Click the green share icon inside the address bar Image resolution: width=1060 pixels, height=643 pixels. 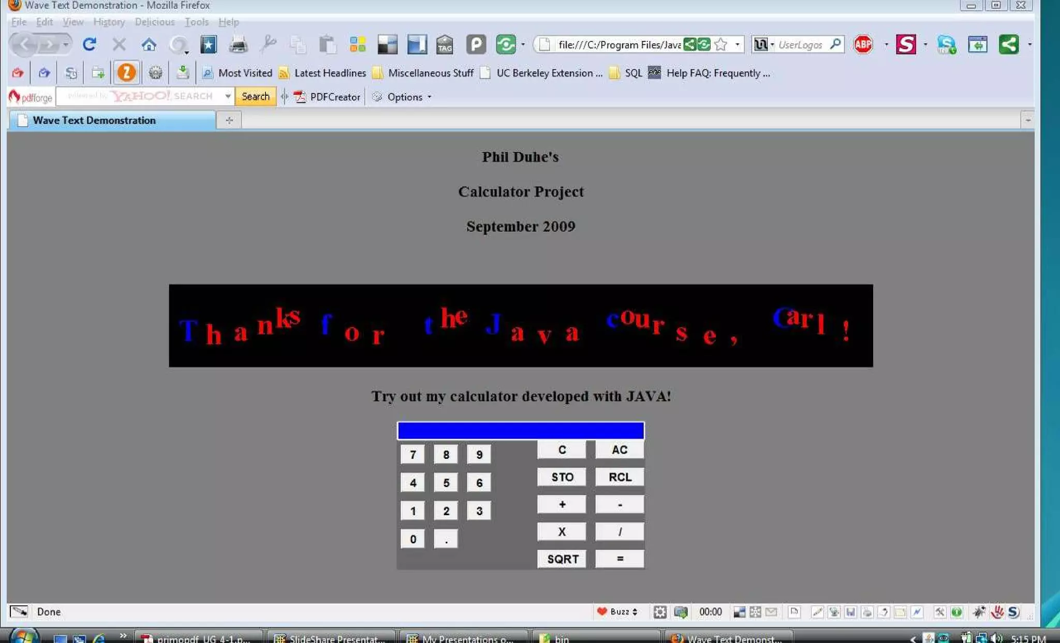tap(689, 44)
